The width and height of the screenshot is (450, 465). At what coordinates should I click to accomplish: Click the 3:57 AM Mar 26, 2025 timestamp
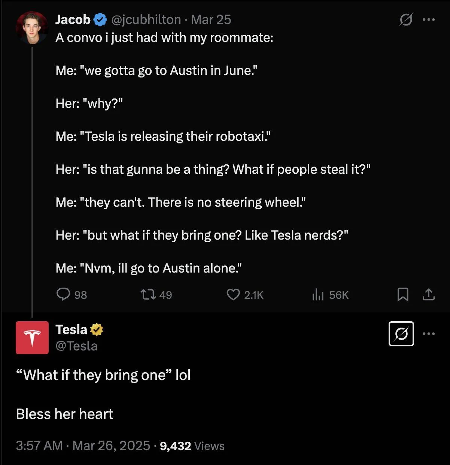point(83,446)
